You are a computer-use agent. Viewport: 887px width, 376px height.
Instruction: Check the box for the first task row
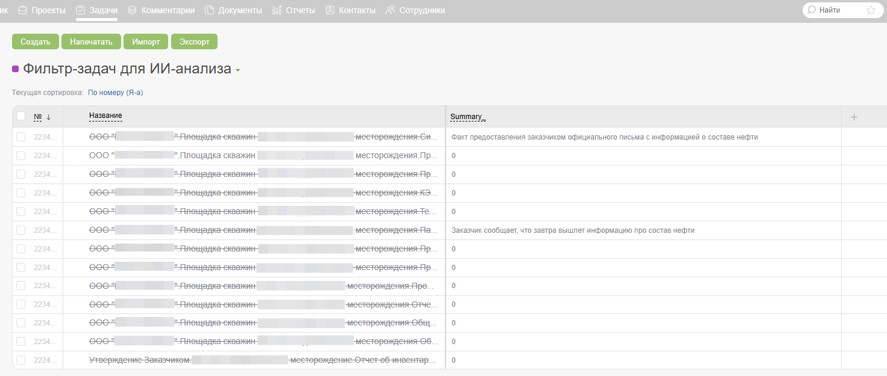(x=21, y=137)
